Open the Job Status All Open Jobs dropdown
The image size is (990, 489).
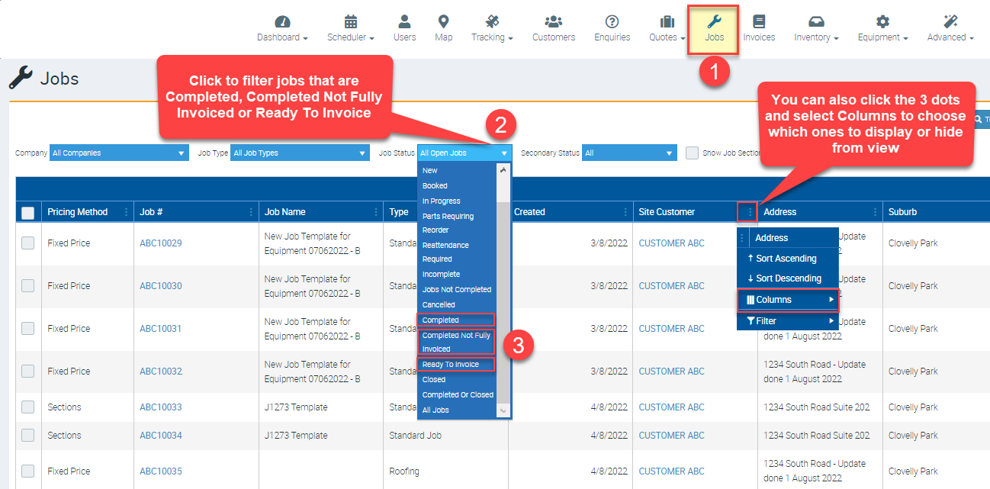point(464,153)
